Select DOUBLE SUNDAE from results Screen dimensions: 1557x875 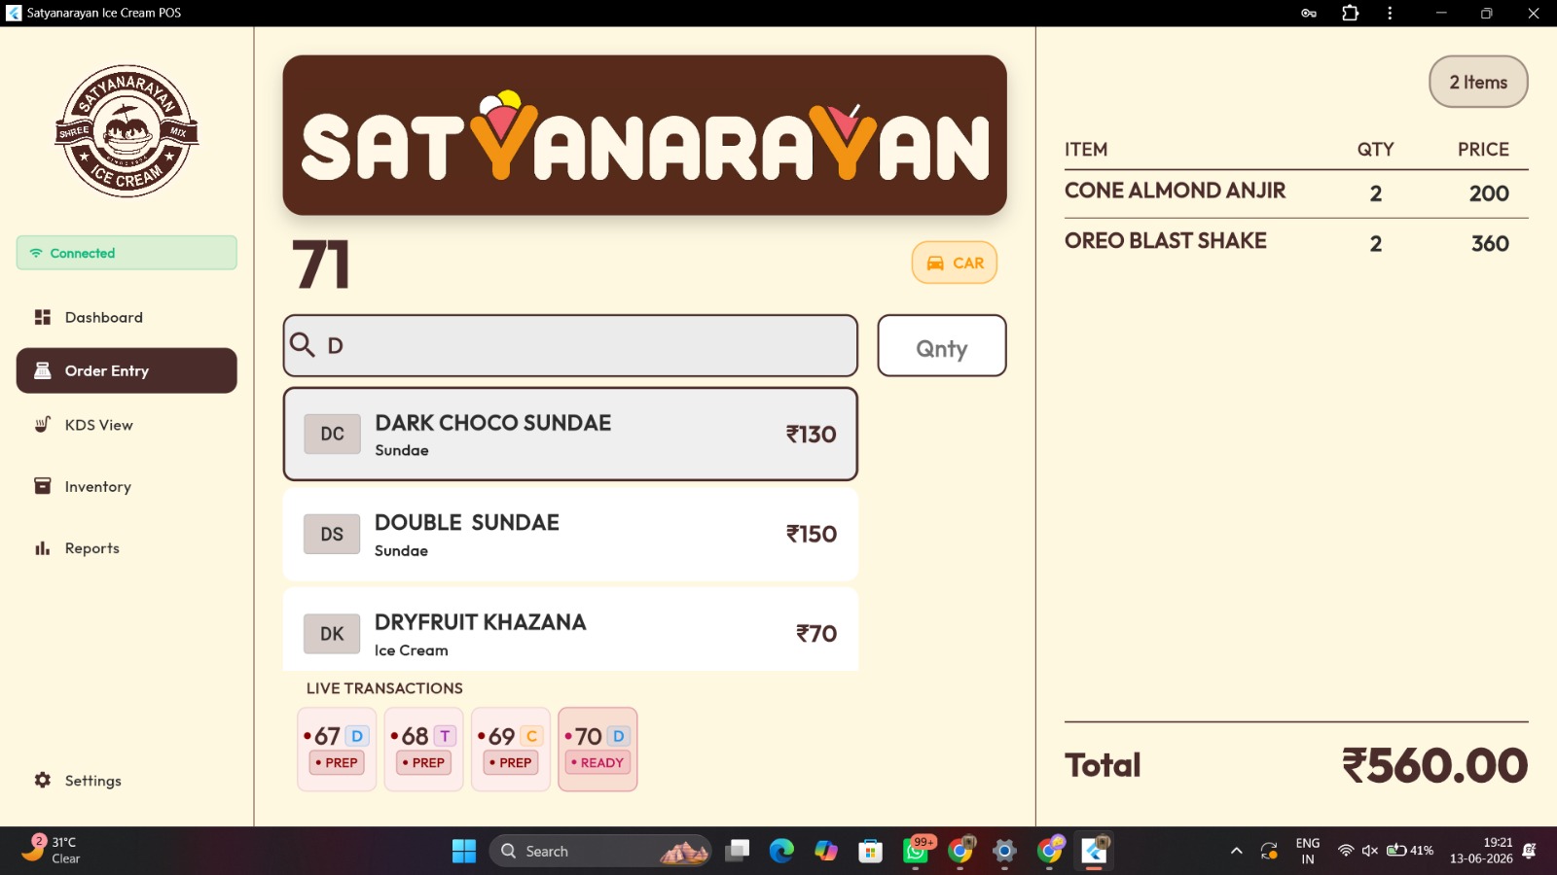click(x=570, y=534)
